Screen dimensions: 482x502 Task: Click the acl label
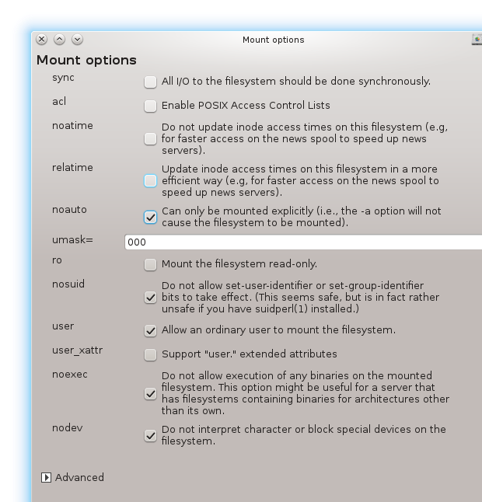tap(59, 102)
